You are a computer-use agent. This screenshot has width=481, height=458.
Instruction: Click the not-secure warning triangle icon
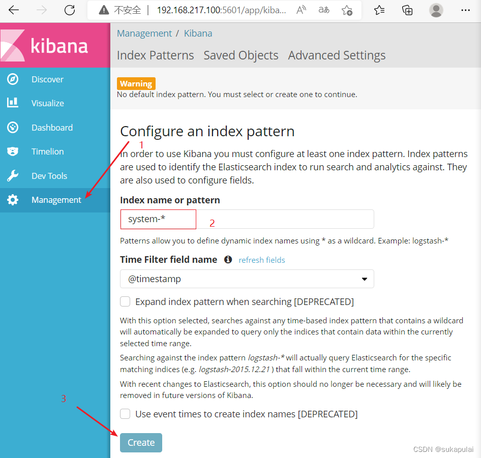104,11
